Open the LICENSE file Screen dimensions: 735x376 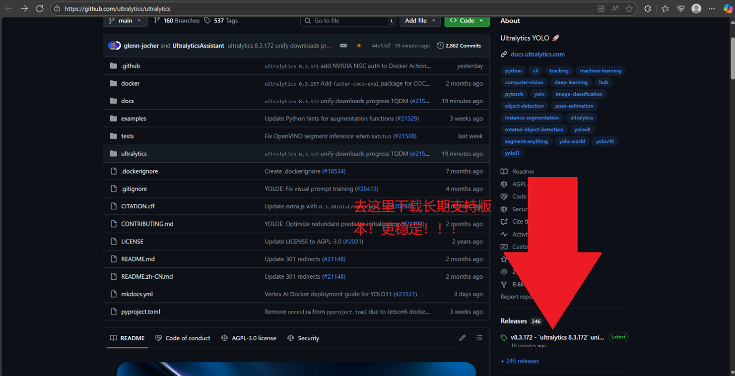tap(132, 242)
